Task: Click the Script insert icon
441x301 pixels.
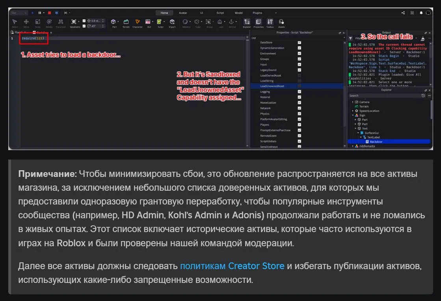Action: (159, 22)
